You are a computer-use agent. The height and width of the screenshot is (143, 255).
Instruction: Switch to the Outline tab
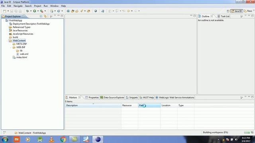[206, 16]
